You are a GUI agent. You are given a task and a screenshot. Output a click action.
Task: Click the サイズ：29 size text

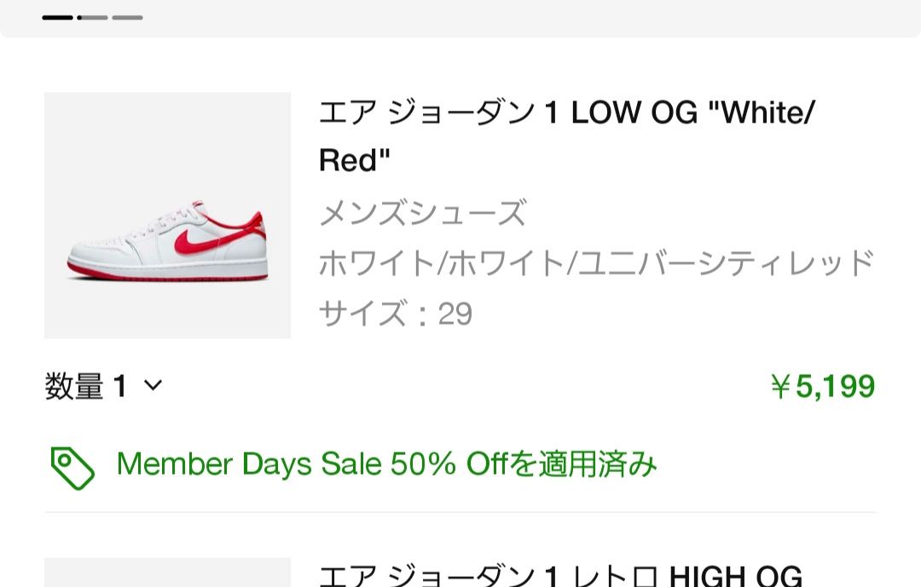[x=396, y=314]
